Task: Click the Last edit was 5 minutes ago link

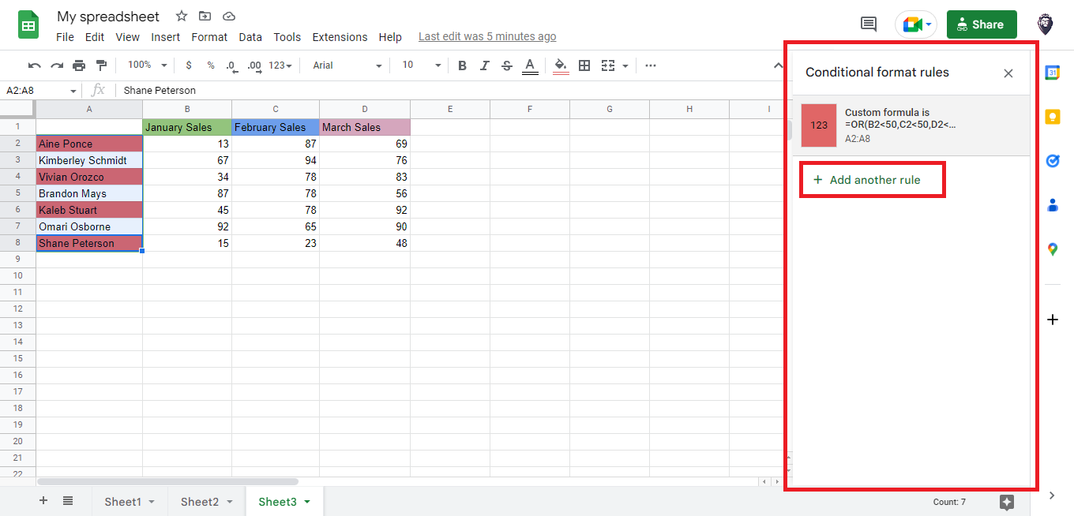Action: click(x=487, y=36)
